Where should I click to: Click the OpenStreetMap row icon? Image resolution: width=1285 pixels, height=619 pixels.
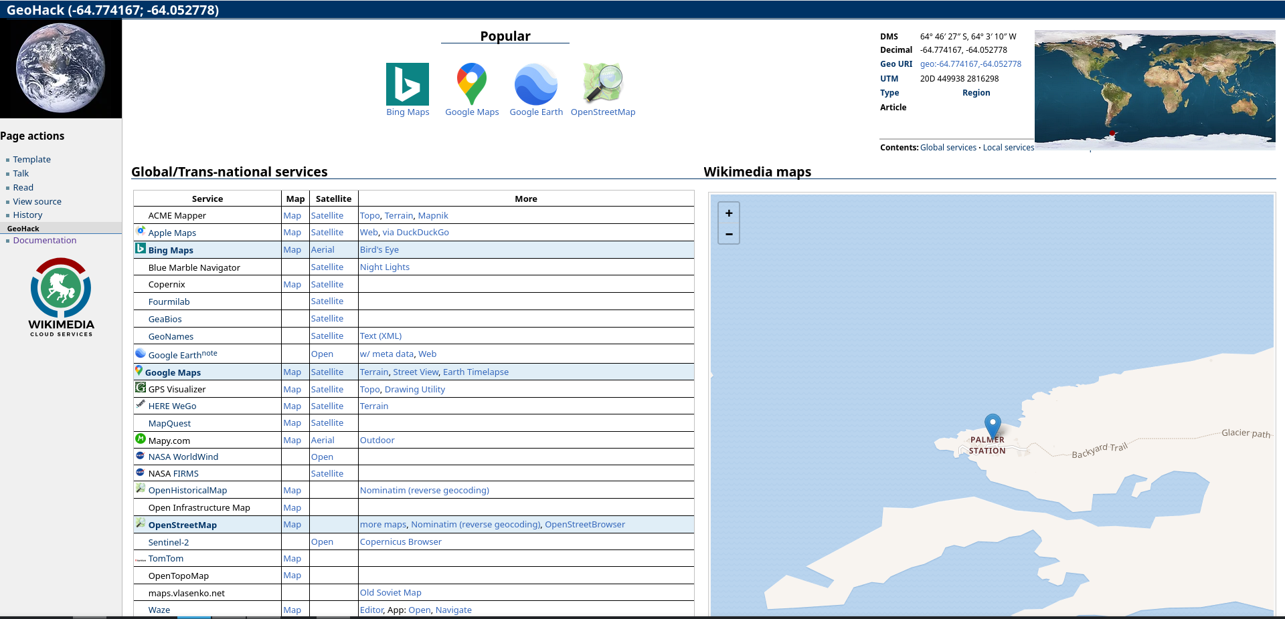(x=141, y=523)
